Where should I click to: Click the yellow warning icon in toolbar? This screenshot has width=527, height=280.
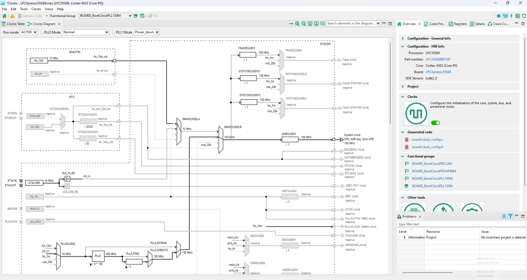click(12, 16)
